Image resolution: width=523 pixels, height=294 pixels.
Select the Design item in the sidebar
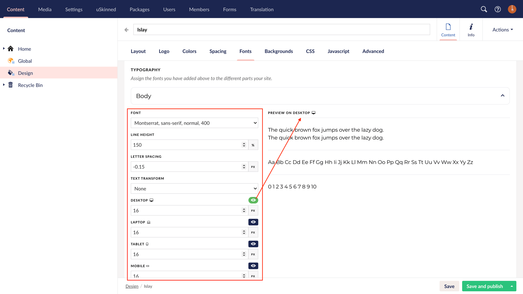pyautogui.click(x=25, y=73)
